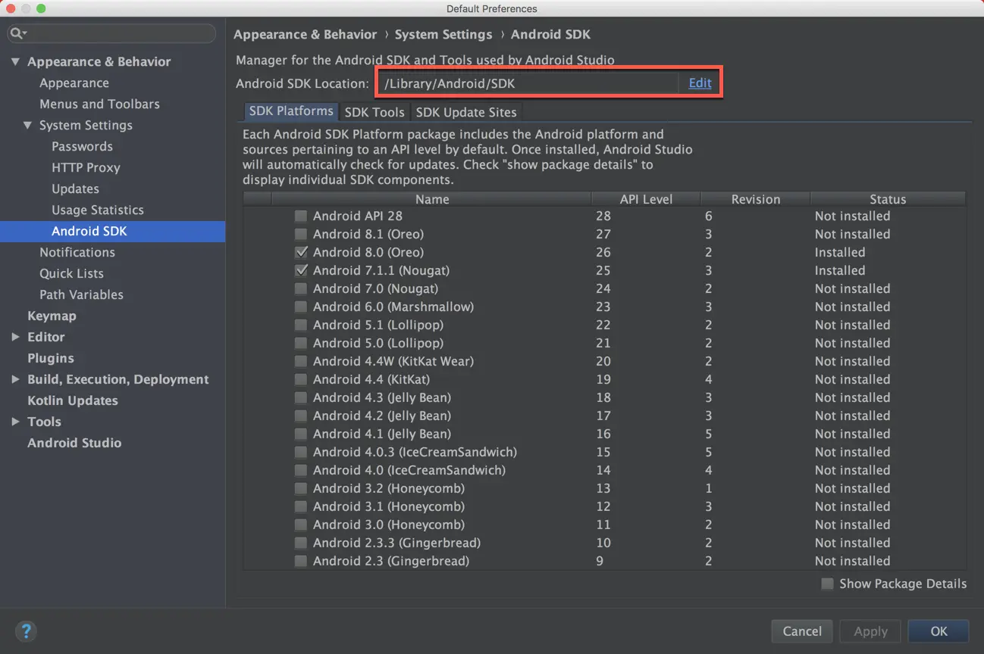Collapse the System Settings tree node
This screenshot has height=654, width=984.
pyautogui.click(x=27, y=126)
